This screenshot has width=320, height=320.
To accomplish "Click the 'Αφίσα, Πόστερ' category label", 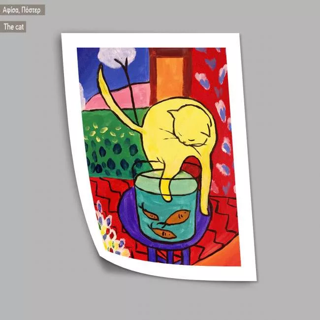I will tap(22, 10).
